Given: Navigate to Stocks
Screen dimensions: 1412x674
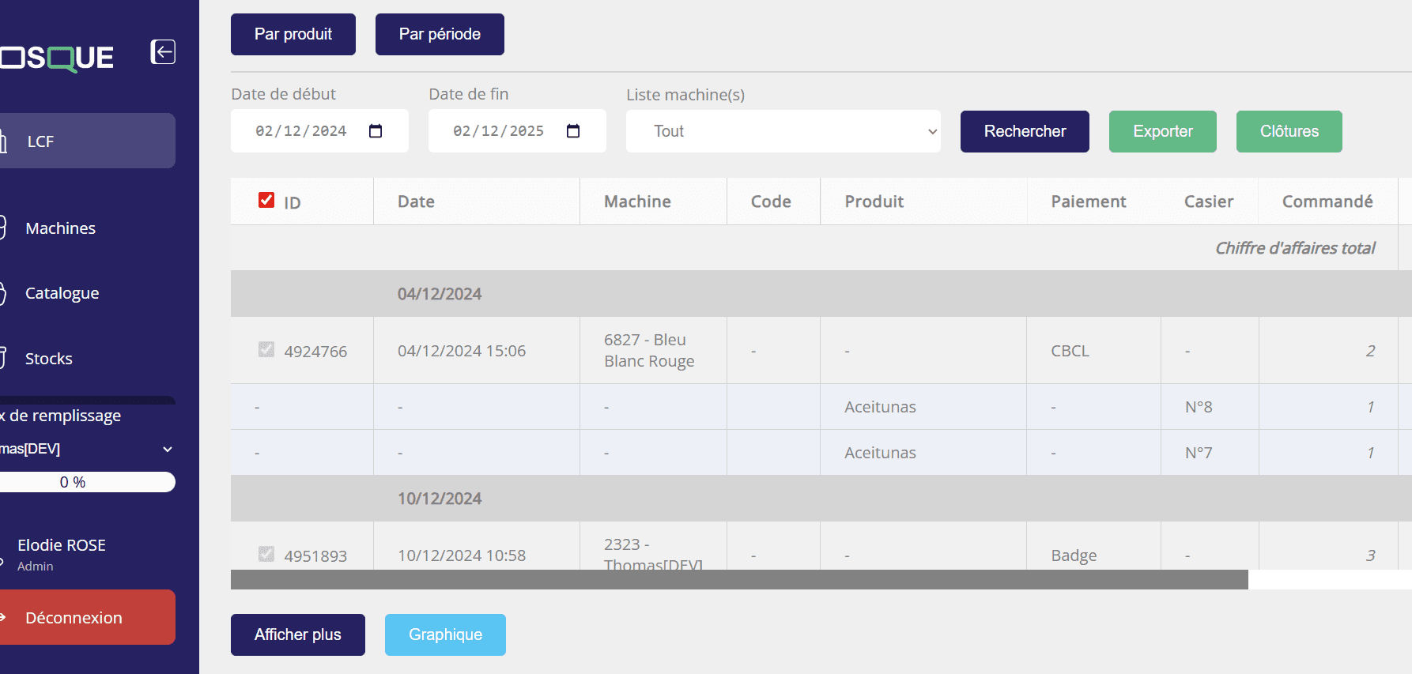Looking at the screenshot, I should click(48, 359).
